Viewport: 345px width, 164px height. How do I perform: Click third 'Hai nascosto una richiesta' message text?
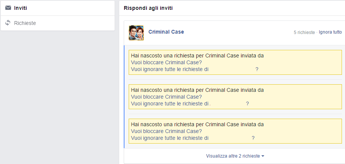[197, 124]
